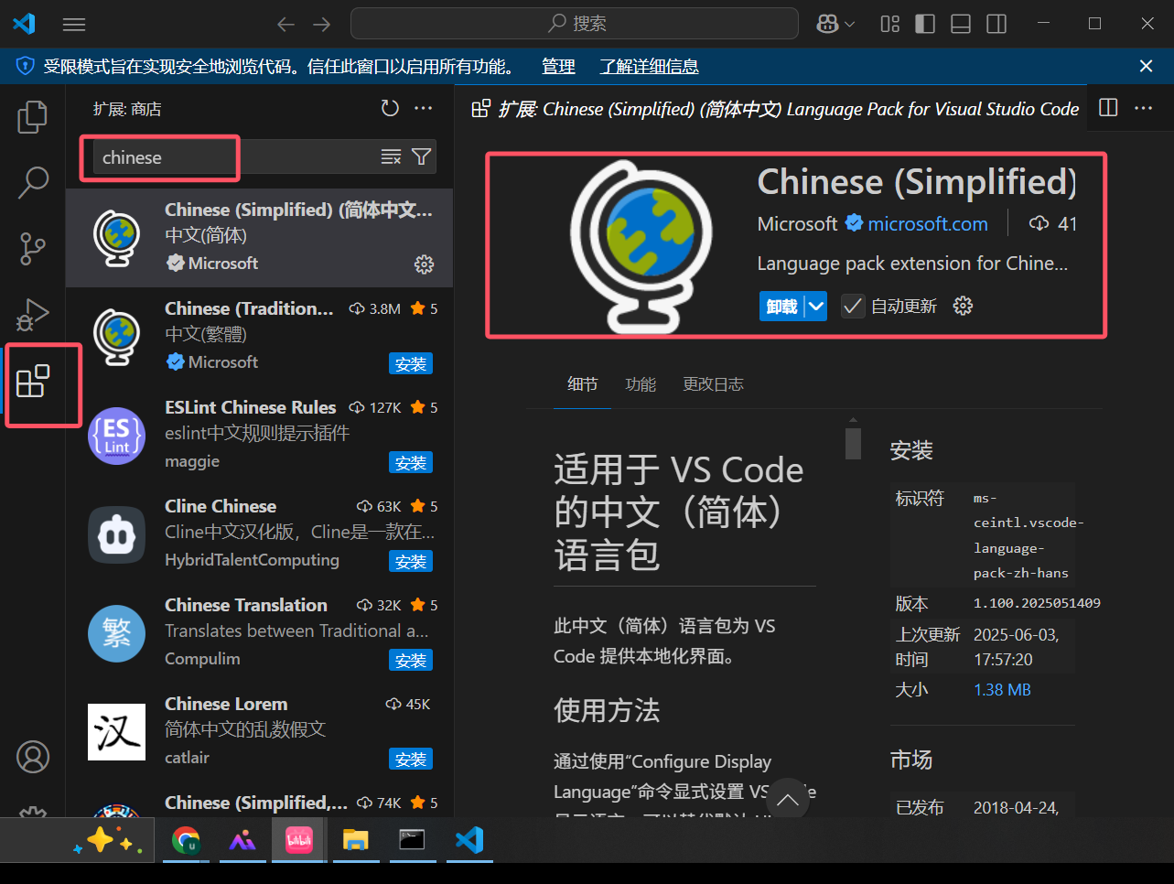The image size is (1174, 884).
Task: Switch to the 更改日志 tab
Action: click(x=713, y=384)
